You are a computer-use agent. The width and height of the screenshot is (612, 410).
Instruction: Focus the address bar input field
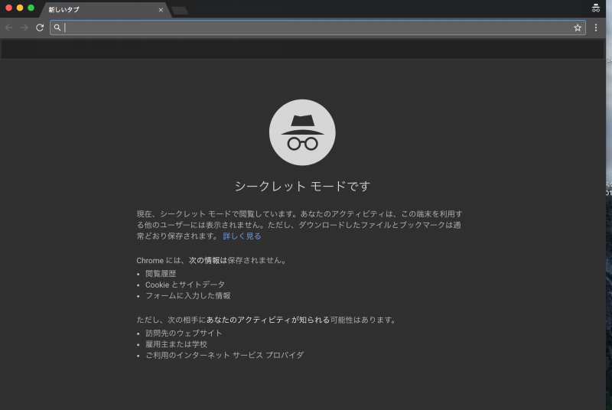317,28
